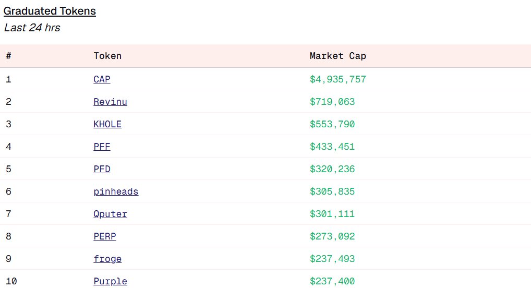Click the PFF token link
The width and height of the screenshot is (531, 288).
click(x=102, y=147)
